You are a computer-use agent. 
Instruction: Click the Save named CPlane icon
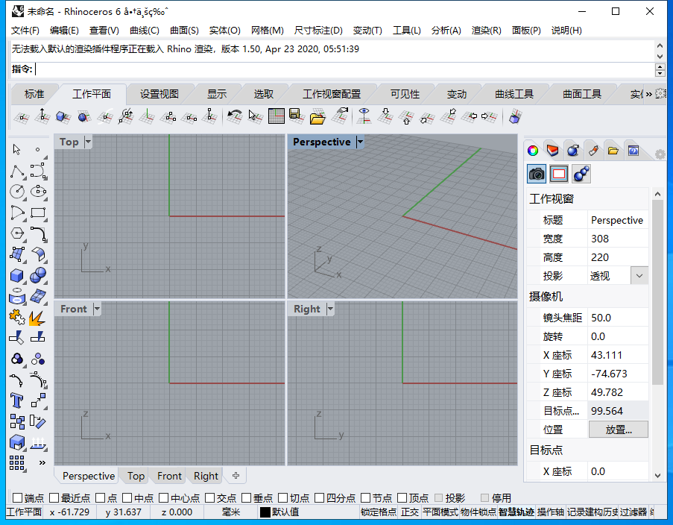point(297,116)
